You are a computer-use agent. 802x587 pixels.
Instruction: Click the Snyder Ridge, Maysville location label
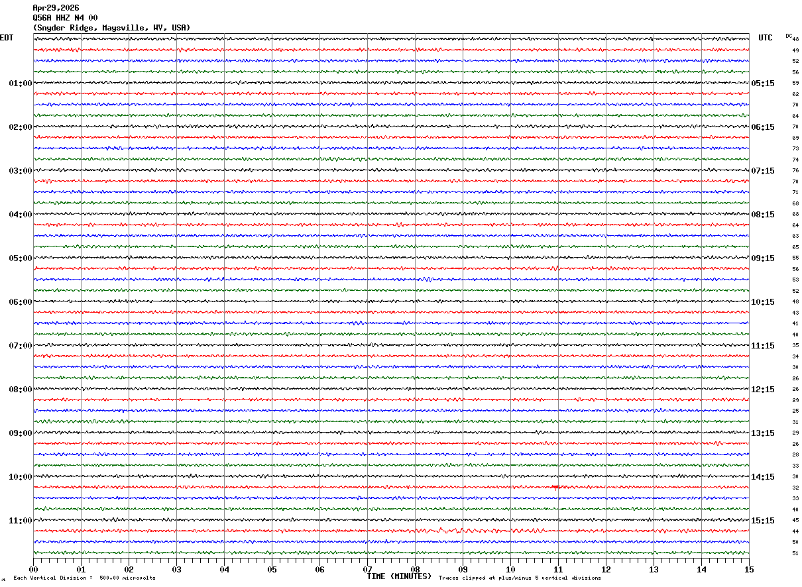(x=111, y=28)
